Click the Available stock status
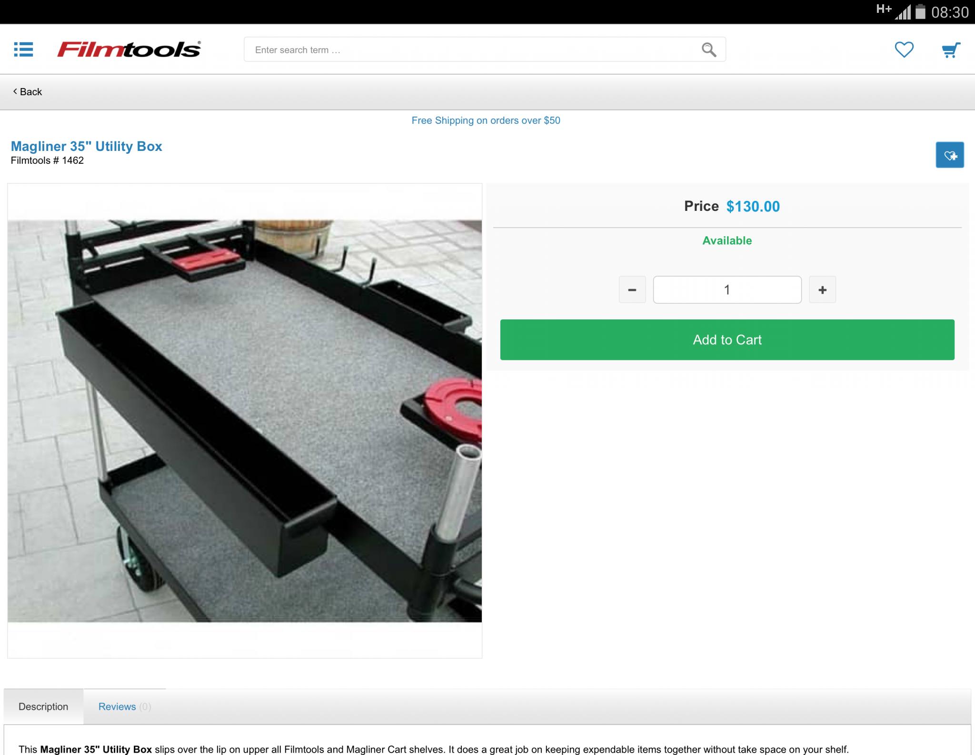 pos(727,240)
